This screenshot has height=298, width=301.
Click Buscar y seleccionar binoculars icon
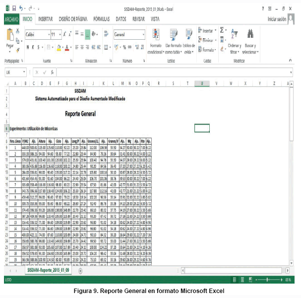(250, 34)
